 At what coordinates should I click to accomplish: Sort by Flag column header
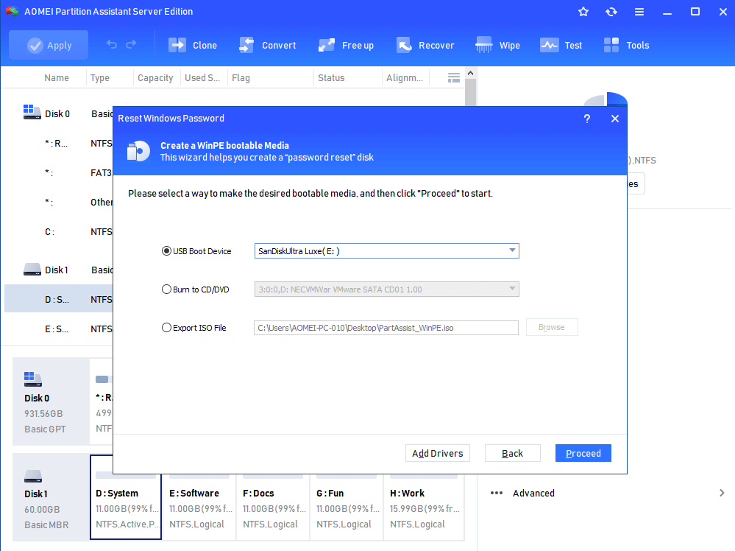(241, 78)
